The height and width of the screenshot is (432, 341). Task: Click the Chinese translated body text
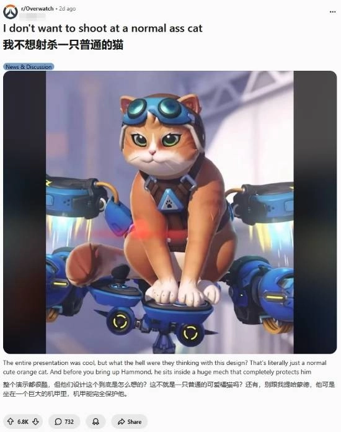click(x=169, y=389)
